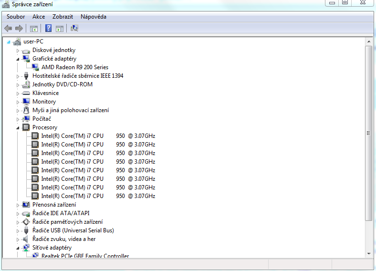Viewport: 376px width, 271px height.
Task: Close the Správce zařízení window
Action: 363,3
